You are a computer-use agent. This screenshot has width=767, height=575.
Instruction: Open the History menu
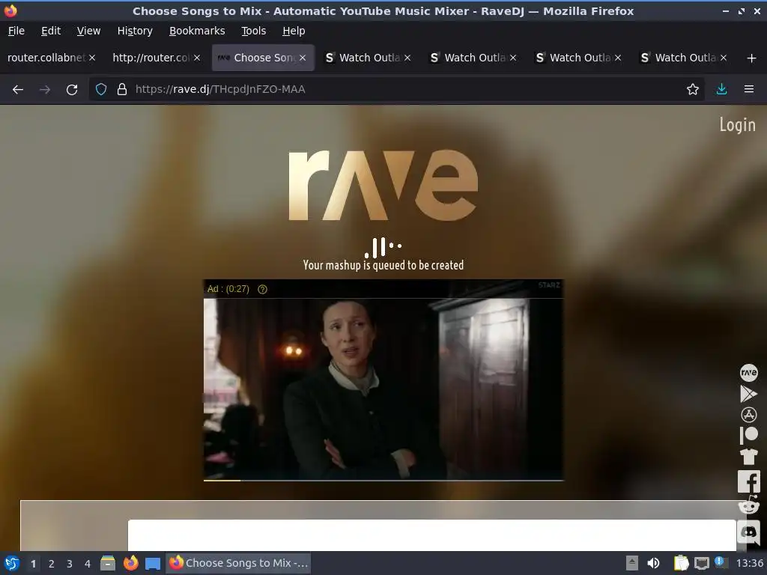(x=135, y=31)
